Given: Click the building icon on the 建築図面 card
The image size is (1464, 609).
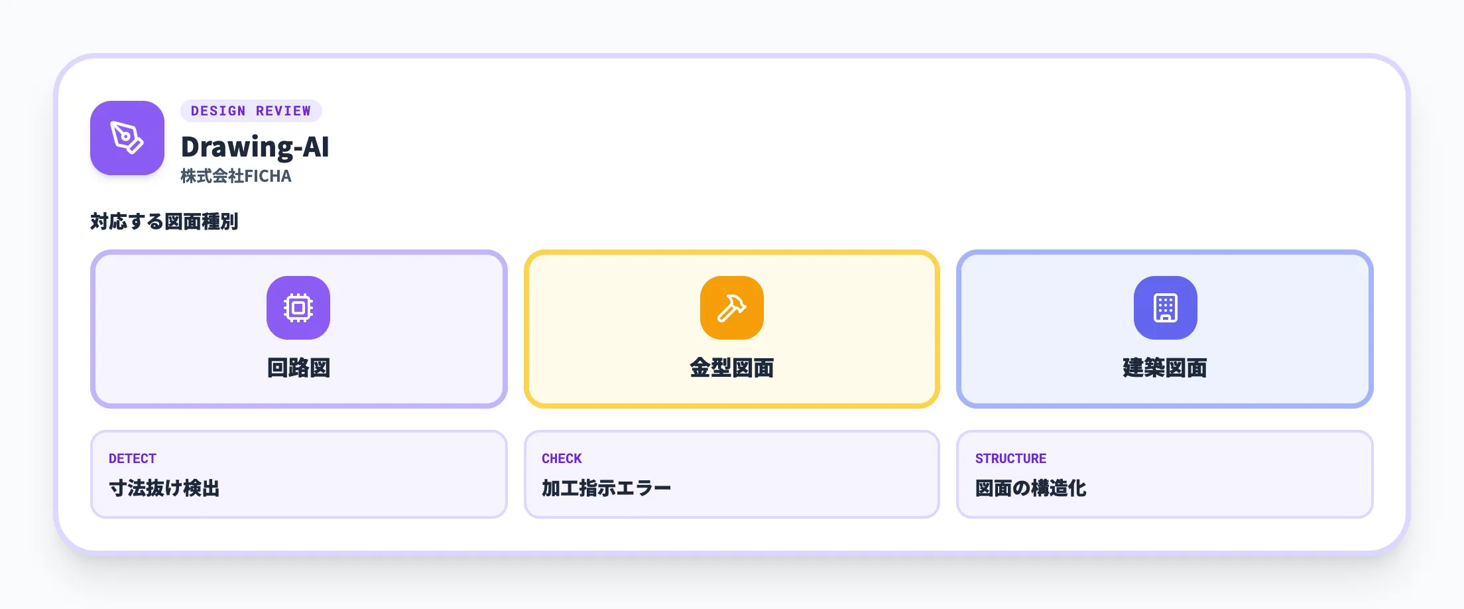Looking at the screenshot, I should click(x=1165, y=307).
